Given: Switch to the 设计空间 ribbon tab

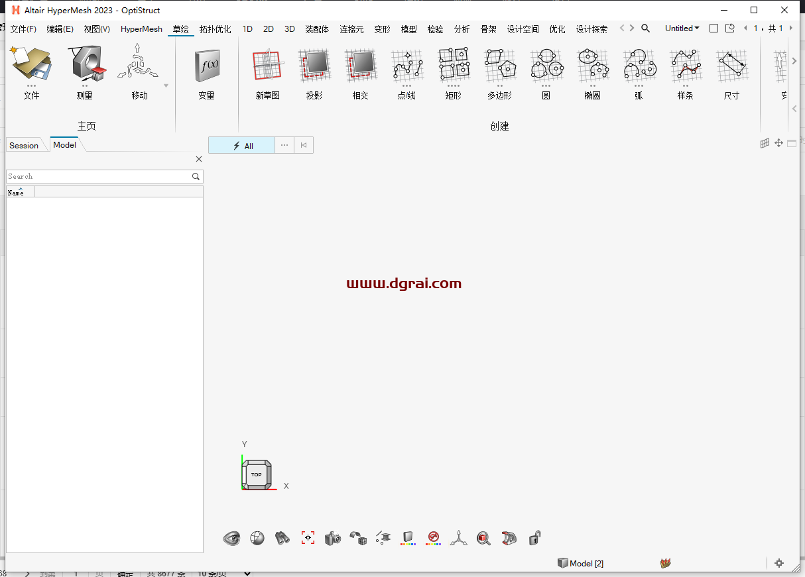Looking at the screenshot, I should point(523,29).
